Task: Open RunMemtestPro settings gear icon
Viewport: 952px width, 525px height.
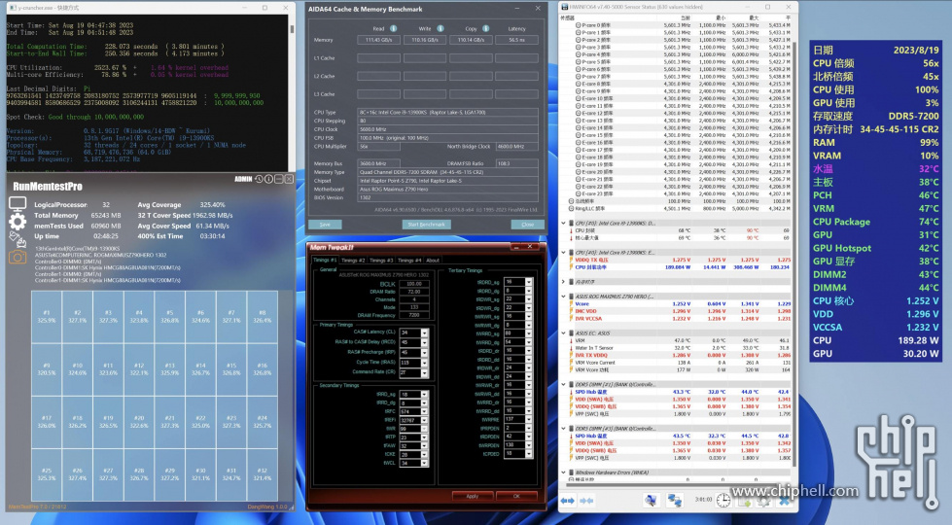Action: pos(17,222)
